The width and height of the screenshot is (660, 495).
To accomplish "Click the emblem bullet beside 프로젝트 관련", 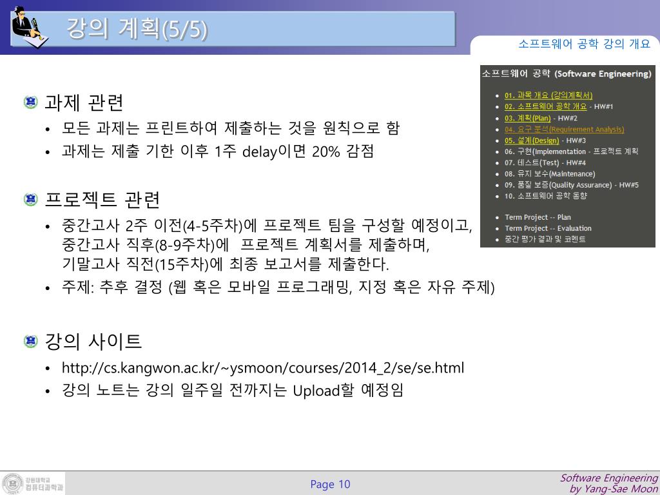I will coord(31,199).
